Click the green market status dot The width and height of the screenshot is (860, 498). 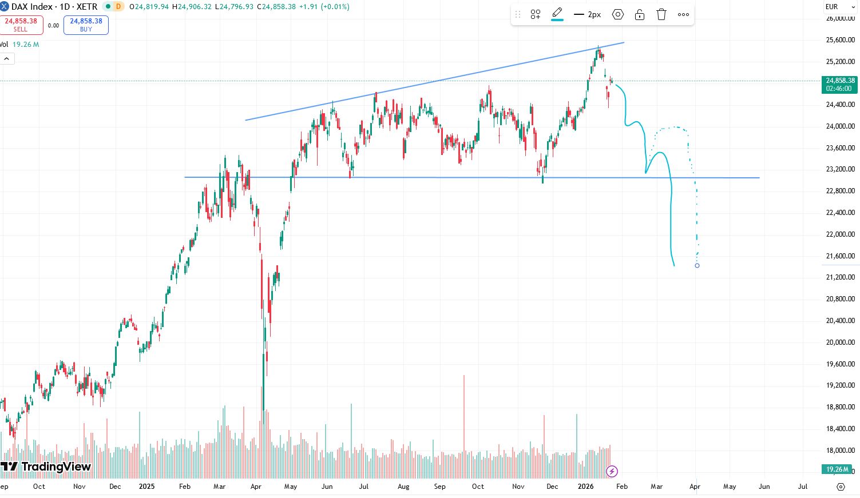point(108,7)
